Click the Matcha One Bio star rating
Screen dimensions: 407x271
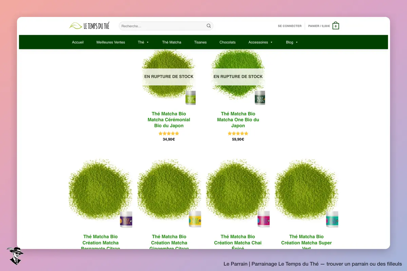click(238, 133)
